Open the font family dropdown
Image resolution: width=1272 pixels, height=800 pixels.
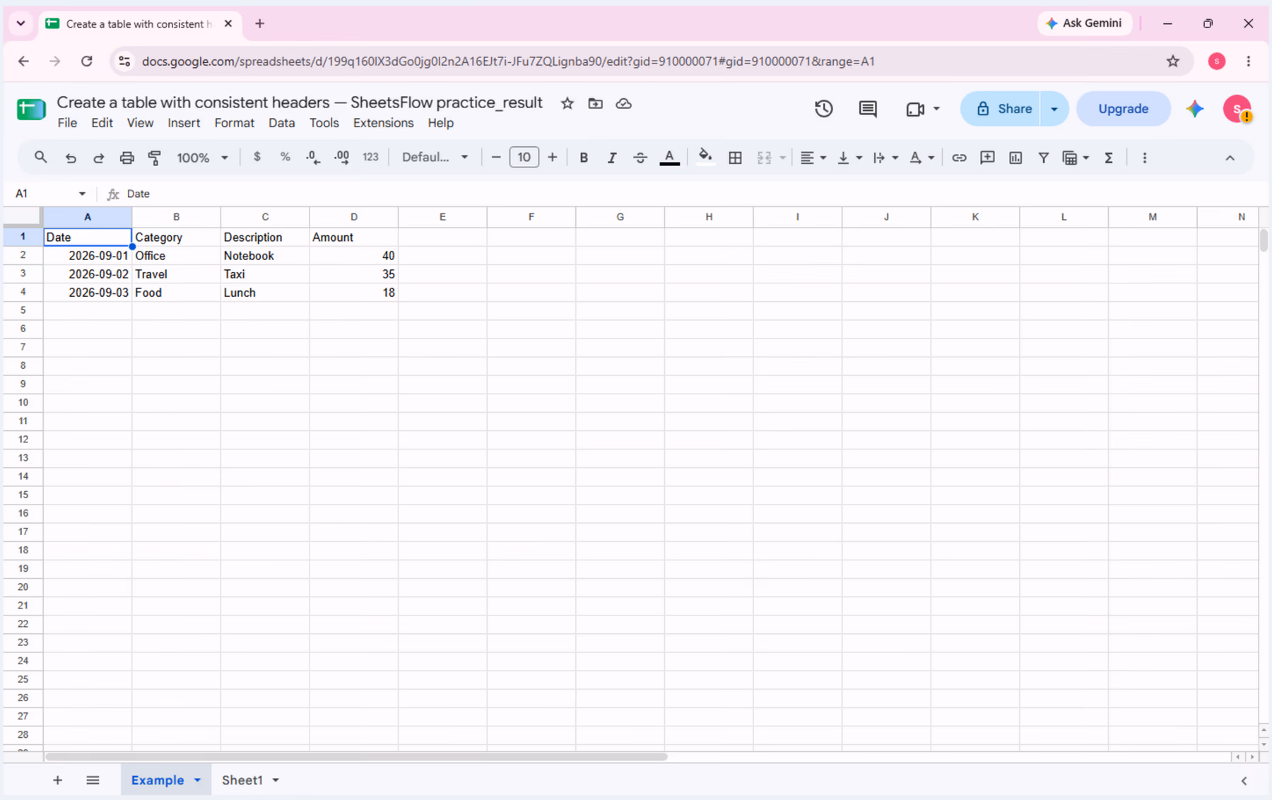(435, 157)
